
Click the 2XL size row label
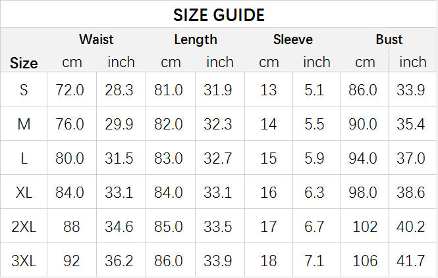tap(24, 227)
